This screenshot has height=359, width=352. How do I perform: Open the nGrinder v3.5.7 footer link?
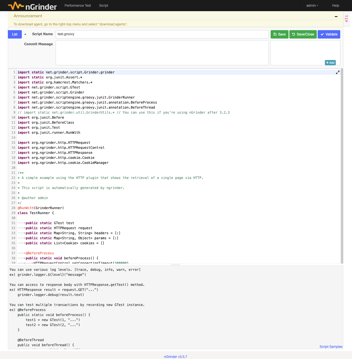(176, 357)
